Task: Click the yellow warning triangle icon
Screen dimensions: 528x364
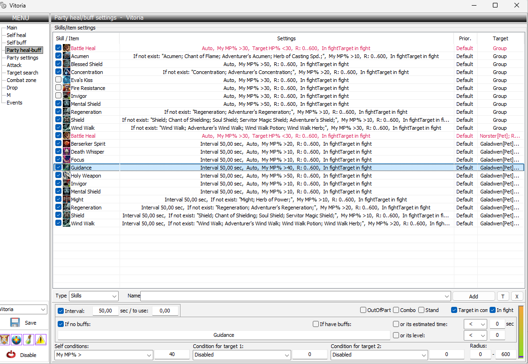Action: tap(40, 340)
